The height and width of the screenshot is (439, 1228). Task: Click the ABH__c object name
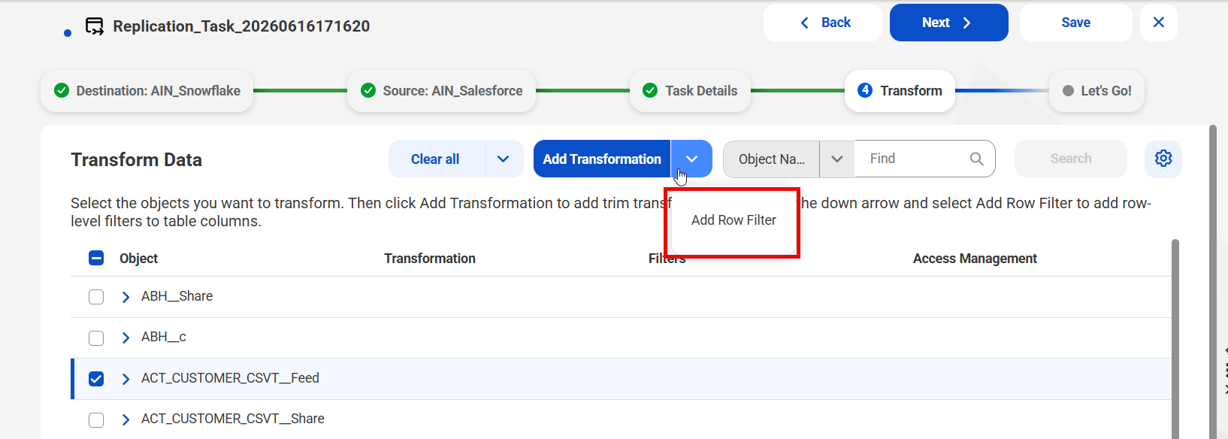coord(164,337)
